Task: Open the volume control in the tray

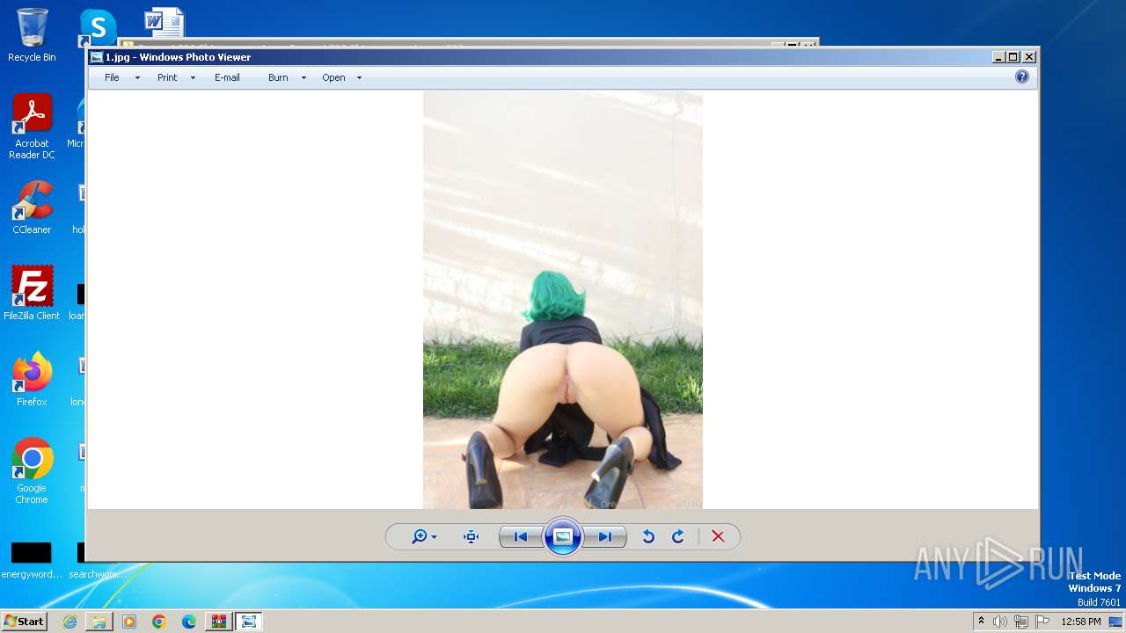Action: pos(1000,622)
